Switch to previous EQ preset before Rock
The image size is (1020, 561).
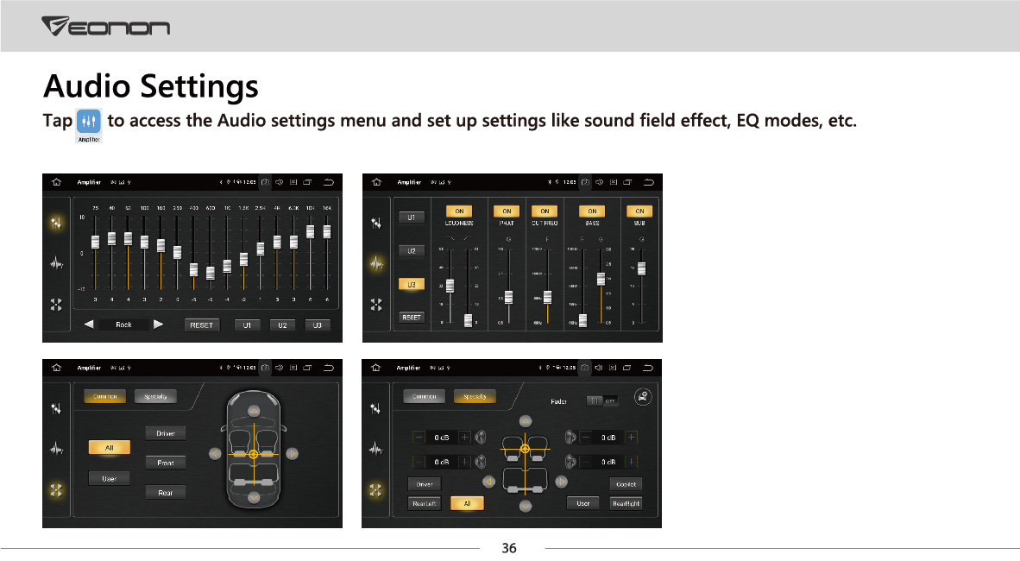tap(89, 325)
